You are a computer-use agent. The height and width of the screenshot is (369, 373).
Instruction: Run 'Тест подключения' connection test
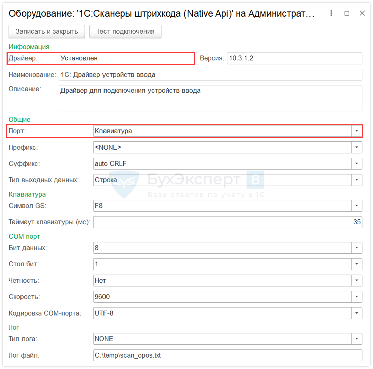click(x=125, y=31)
